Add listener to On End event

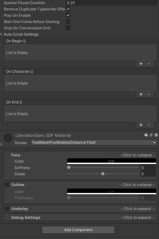click(x=141, y=125)
